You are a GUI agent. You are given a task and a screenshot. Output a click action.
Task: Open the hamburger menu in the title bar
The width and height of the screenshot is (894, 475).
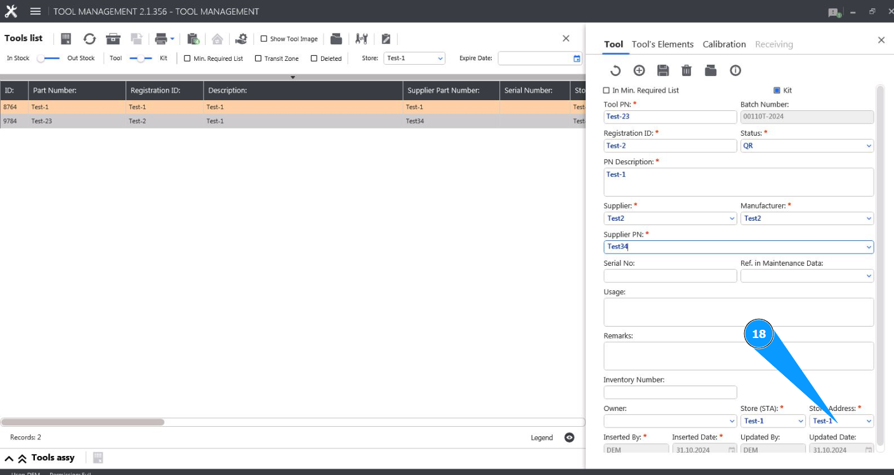click(x=36, y=11)
